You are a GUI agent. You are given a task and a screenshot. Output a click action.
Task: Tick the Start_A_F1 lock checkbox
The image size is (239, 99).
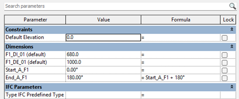(x=224, y=70)
